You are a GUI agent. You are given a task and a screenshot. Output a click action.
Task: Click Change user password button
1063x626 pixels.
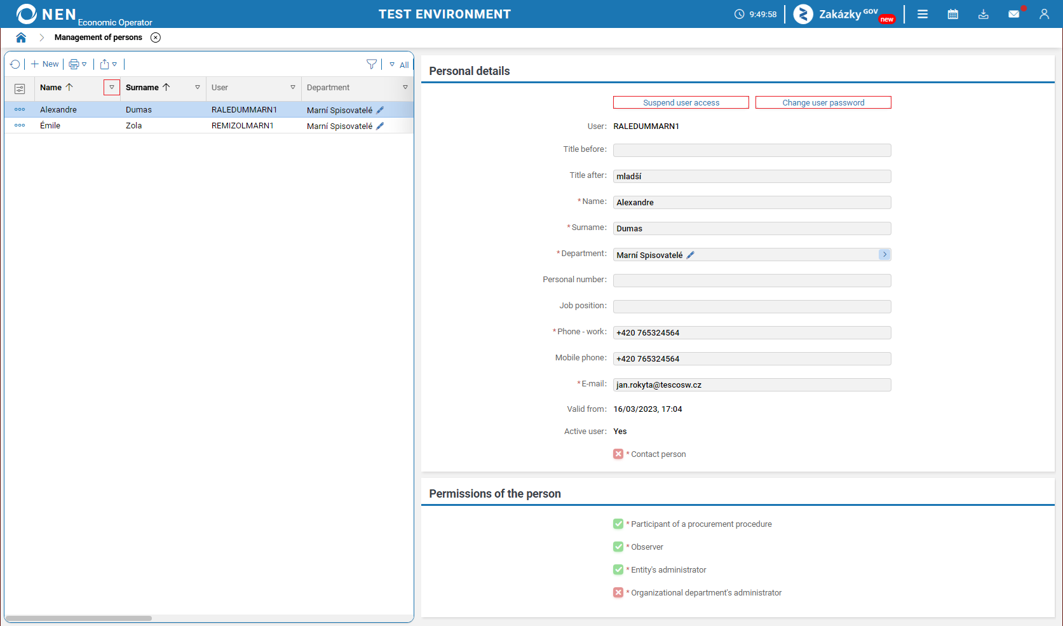point(823,102)
